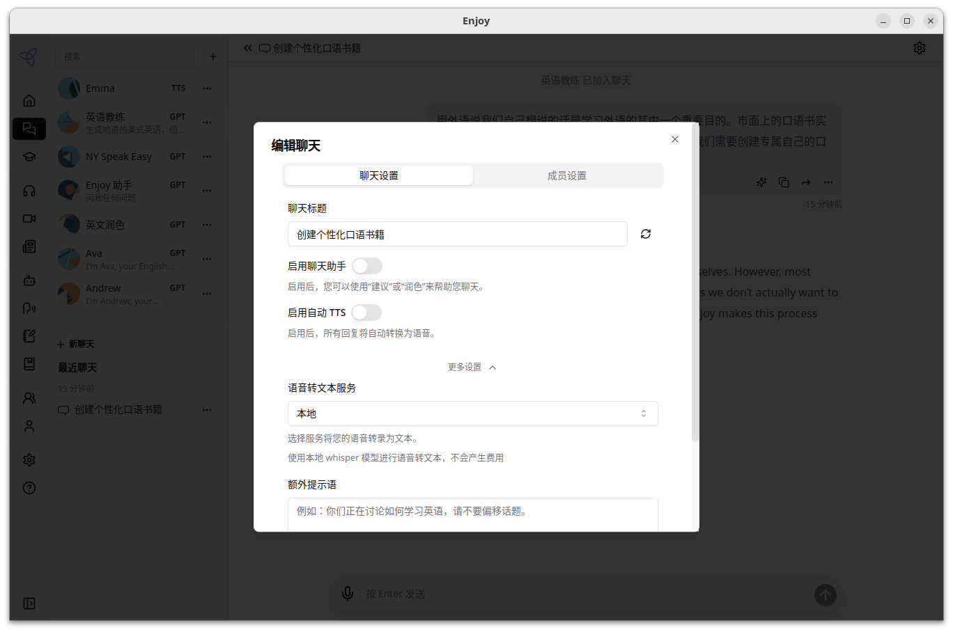Open the Emma conversation options menu

(x=207, y=88)
